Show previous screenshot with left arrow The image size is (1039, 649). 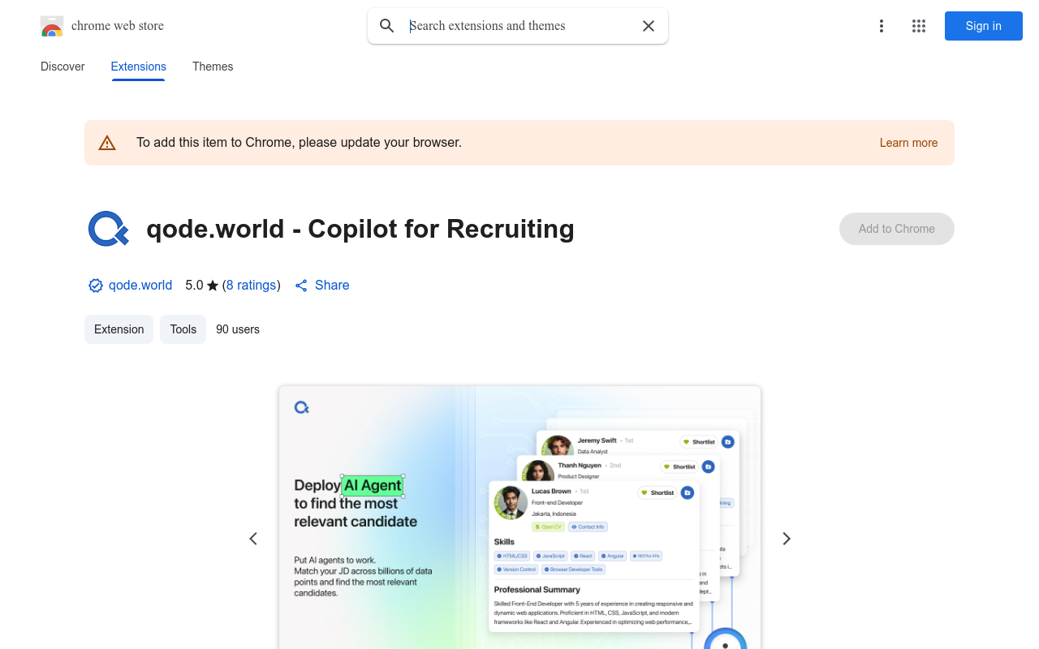click(253, 539)
